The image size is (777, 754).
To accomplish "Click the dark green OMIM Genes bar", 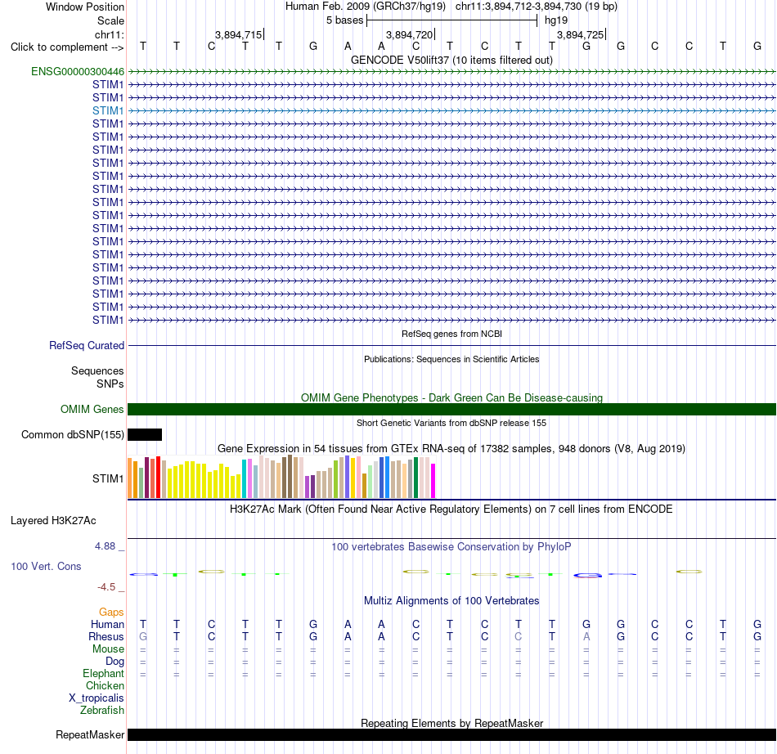I will coord(451,409).
